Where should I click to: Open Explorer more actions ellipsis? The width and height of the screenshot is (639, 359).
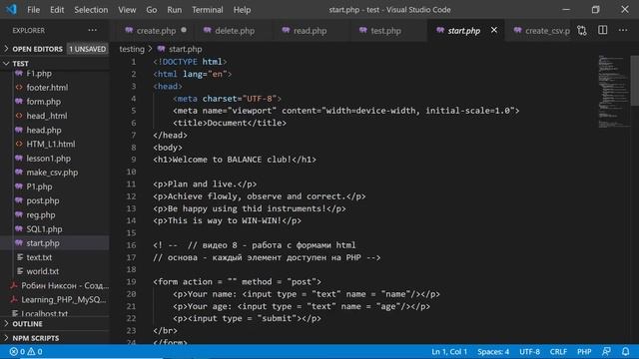click(93, 30)
